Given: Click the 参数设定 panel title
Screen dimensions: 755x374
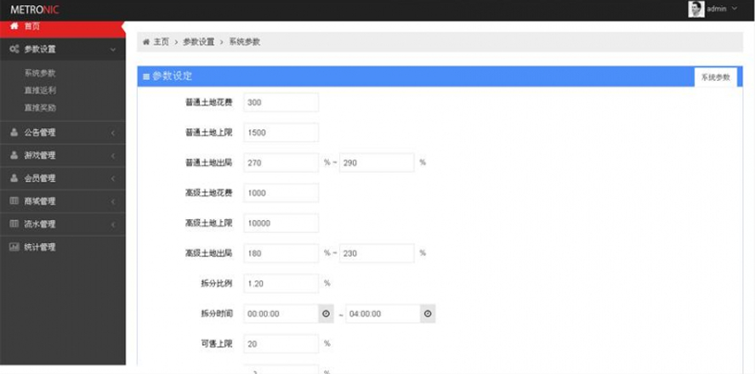Looking at the screenshot, I should pos(172,76).
